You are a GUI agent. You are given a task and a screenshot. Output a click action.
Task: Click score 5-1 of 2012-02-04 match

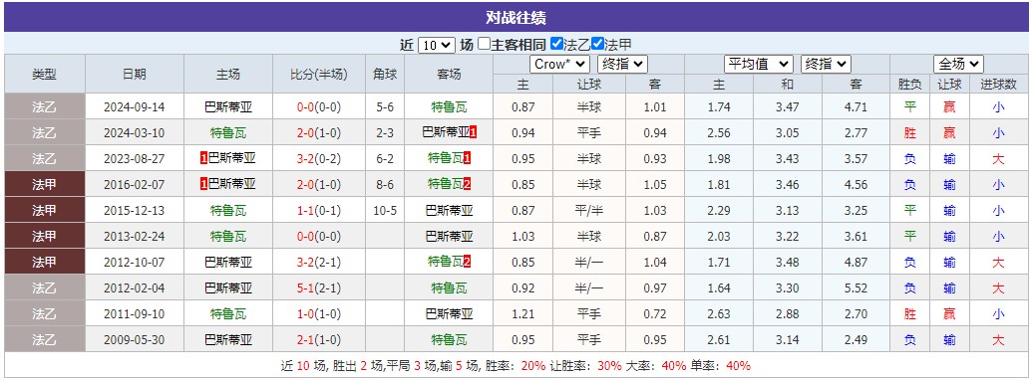click(307, 287)
